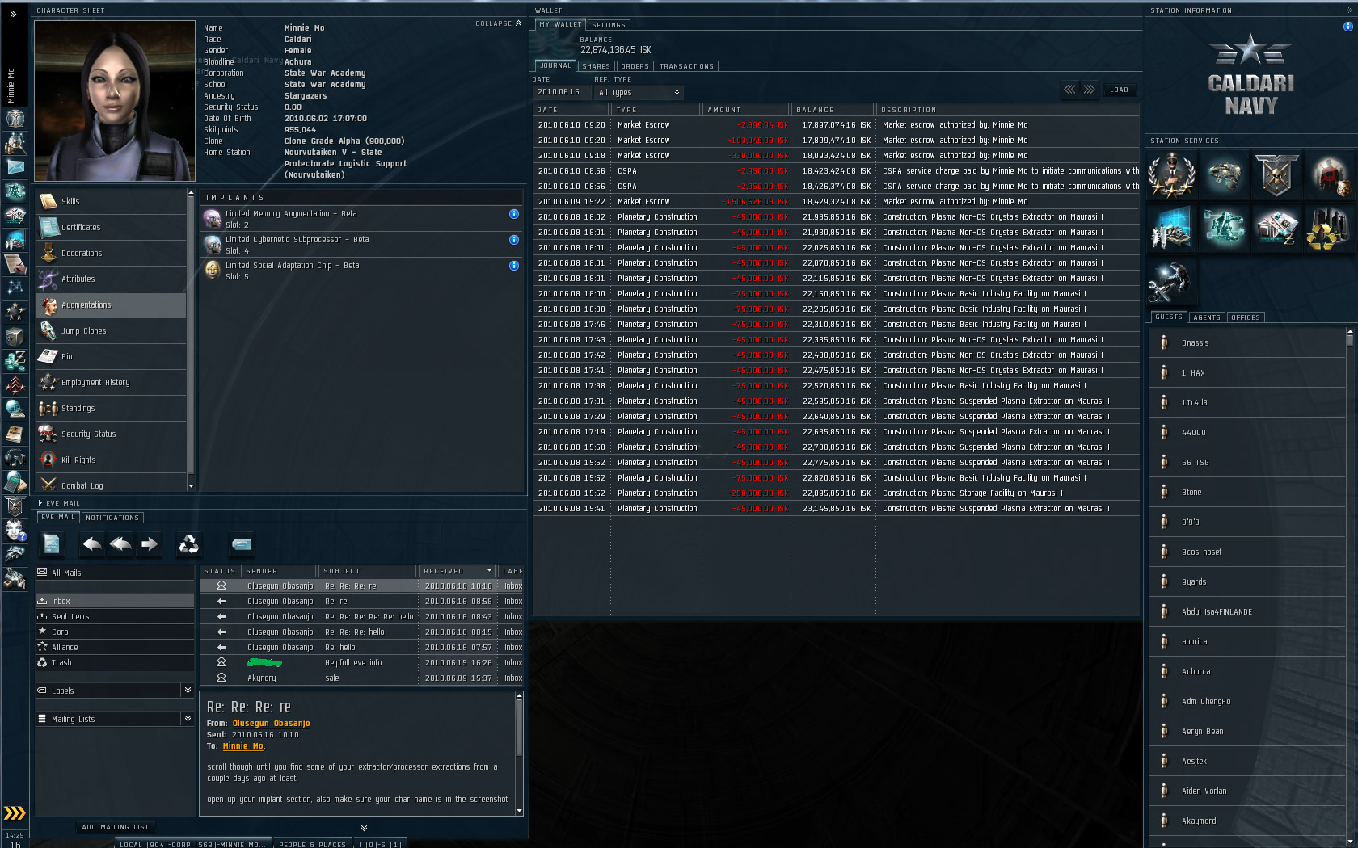
Task: Open the Repair Shop welder service icon
Action: 1171,283
